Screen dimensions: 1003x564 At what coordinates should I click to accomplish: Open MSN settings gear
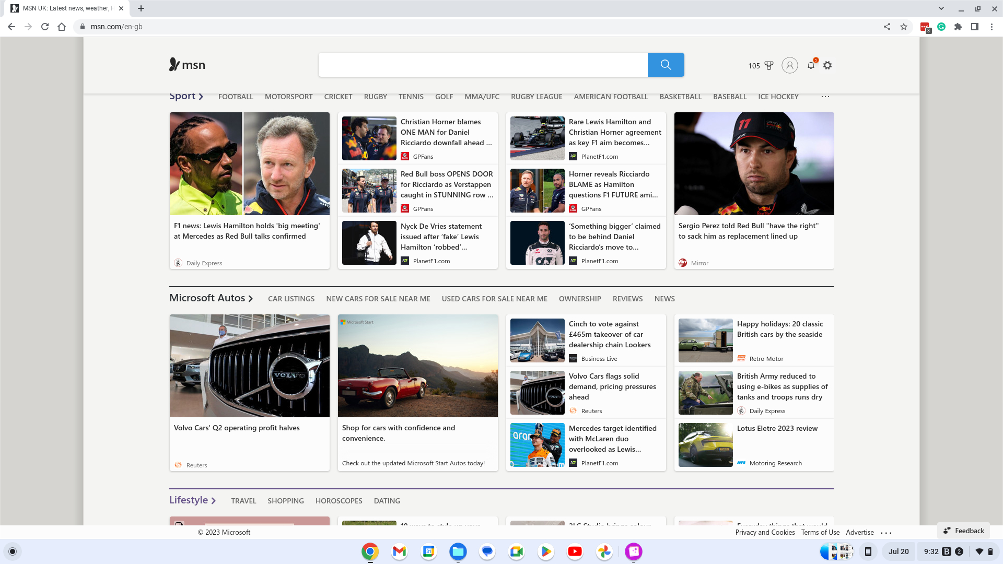(x=827, y=65)
